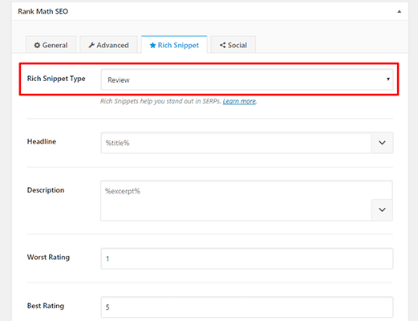Screen dimensions: 418x321
Task: Collapse the Rank Math SEO panel arrow
Action: [x=400, y=11]
